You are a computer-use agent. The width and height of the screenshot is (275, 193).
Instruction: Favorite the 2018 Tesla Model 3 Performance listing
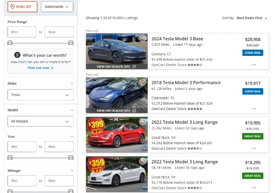pos(142,82)
